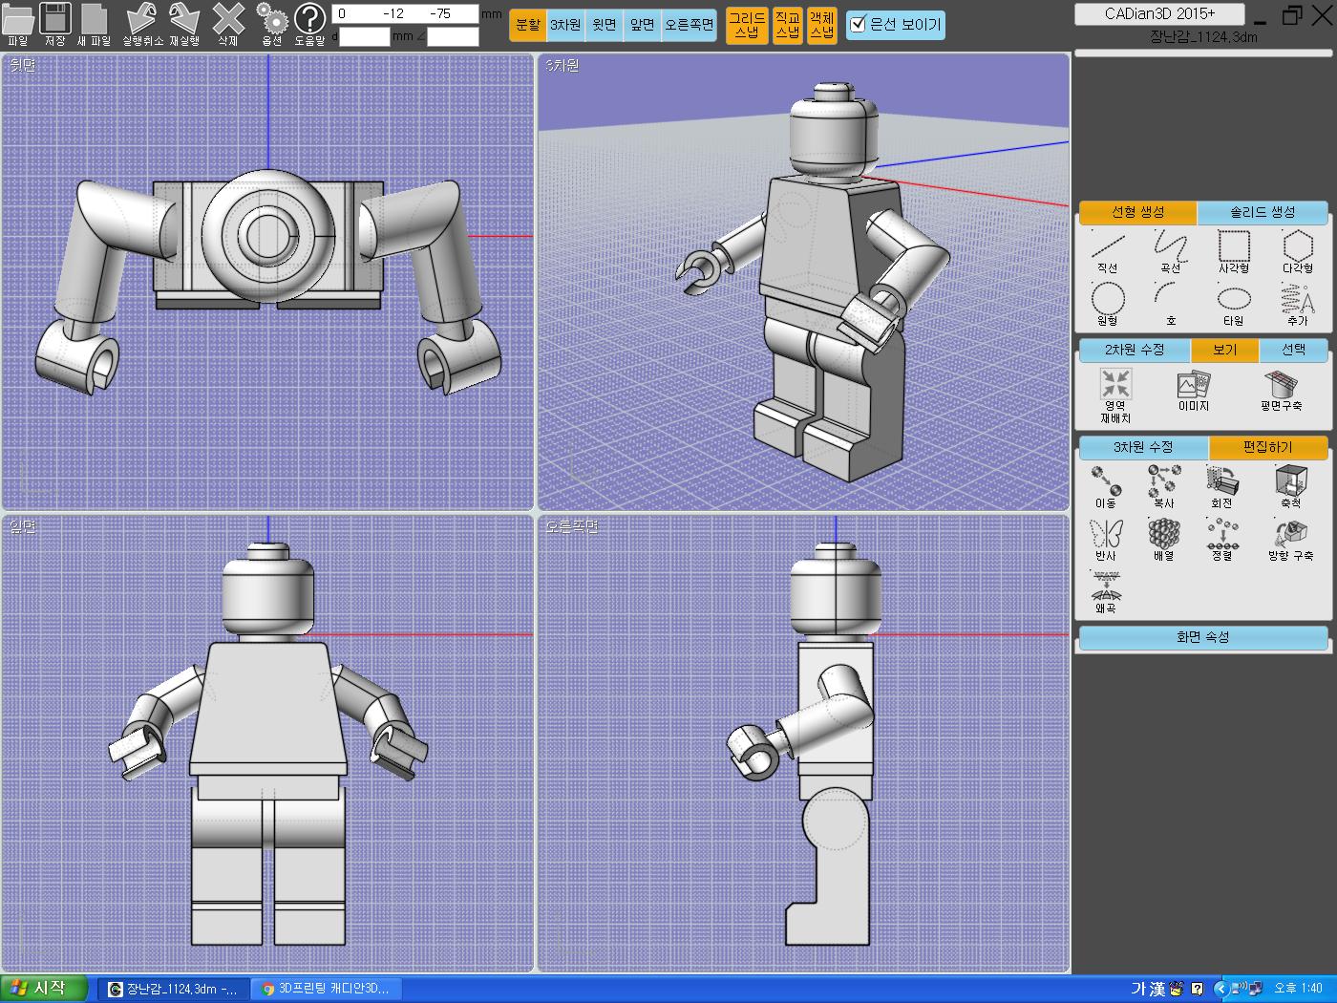Select the 복사 copy tool
This screenshot has width=1337, height=1003.
[x=1164, y=486]
